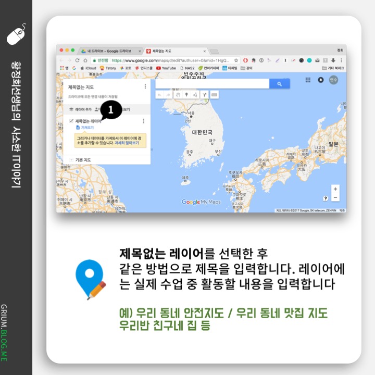Zoom out on the map
This screenshot has width=375, height=375.
(x=335, y=198)
